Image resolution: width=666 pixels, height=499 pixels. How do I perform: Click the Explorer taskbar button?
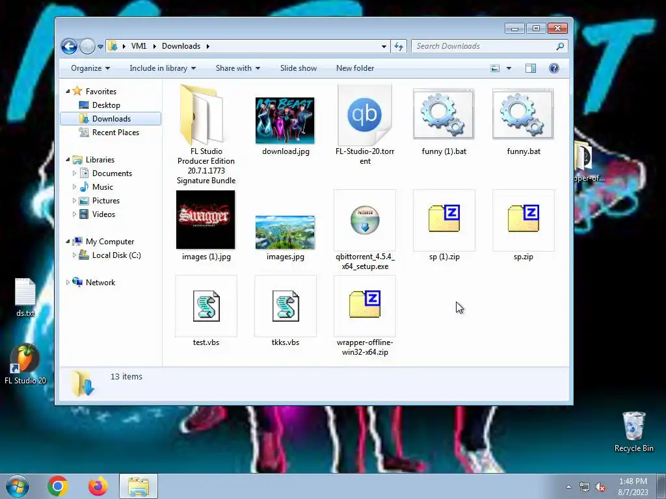[139, 486]
